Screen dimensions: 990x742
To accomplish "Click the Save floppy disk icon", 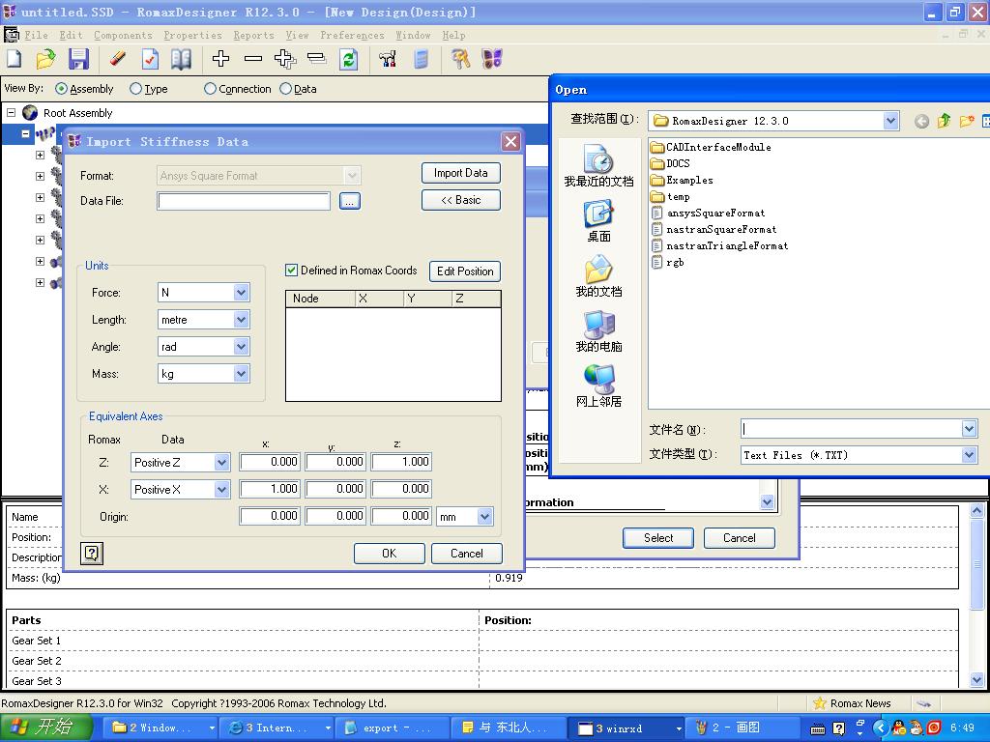I will [x=78, y=59].
